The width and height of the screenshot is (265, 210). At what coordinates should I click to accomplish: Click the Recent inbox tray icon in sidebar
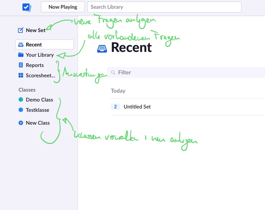click(21, 45)
